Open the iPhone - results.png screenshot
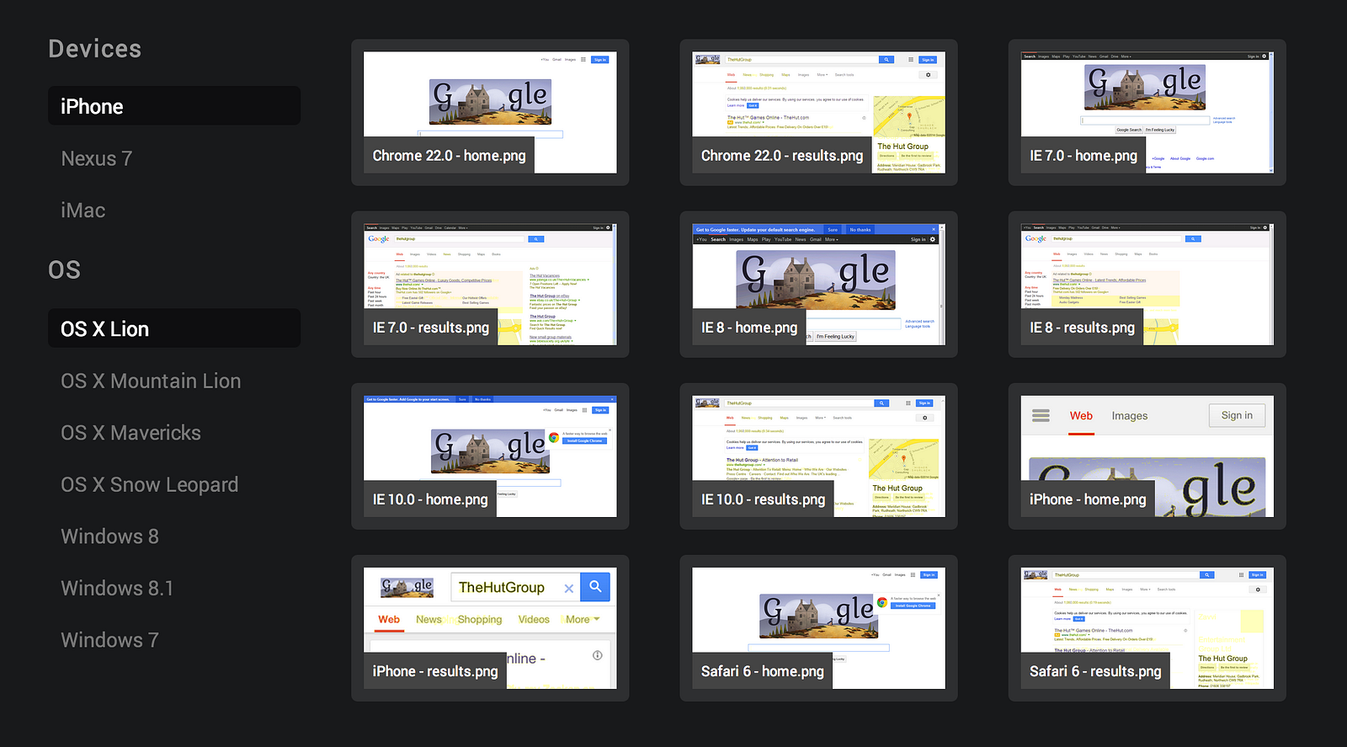The image size is (1347, 747). click(x=490, y=628)
